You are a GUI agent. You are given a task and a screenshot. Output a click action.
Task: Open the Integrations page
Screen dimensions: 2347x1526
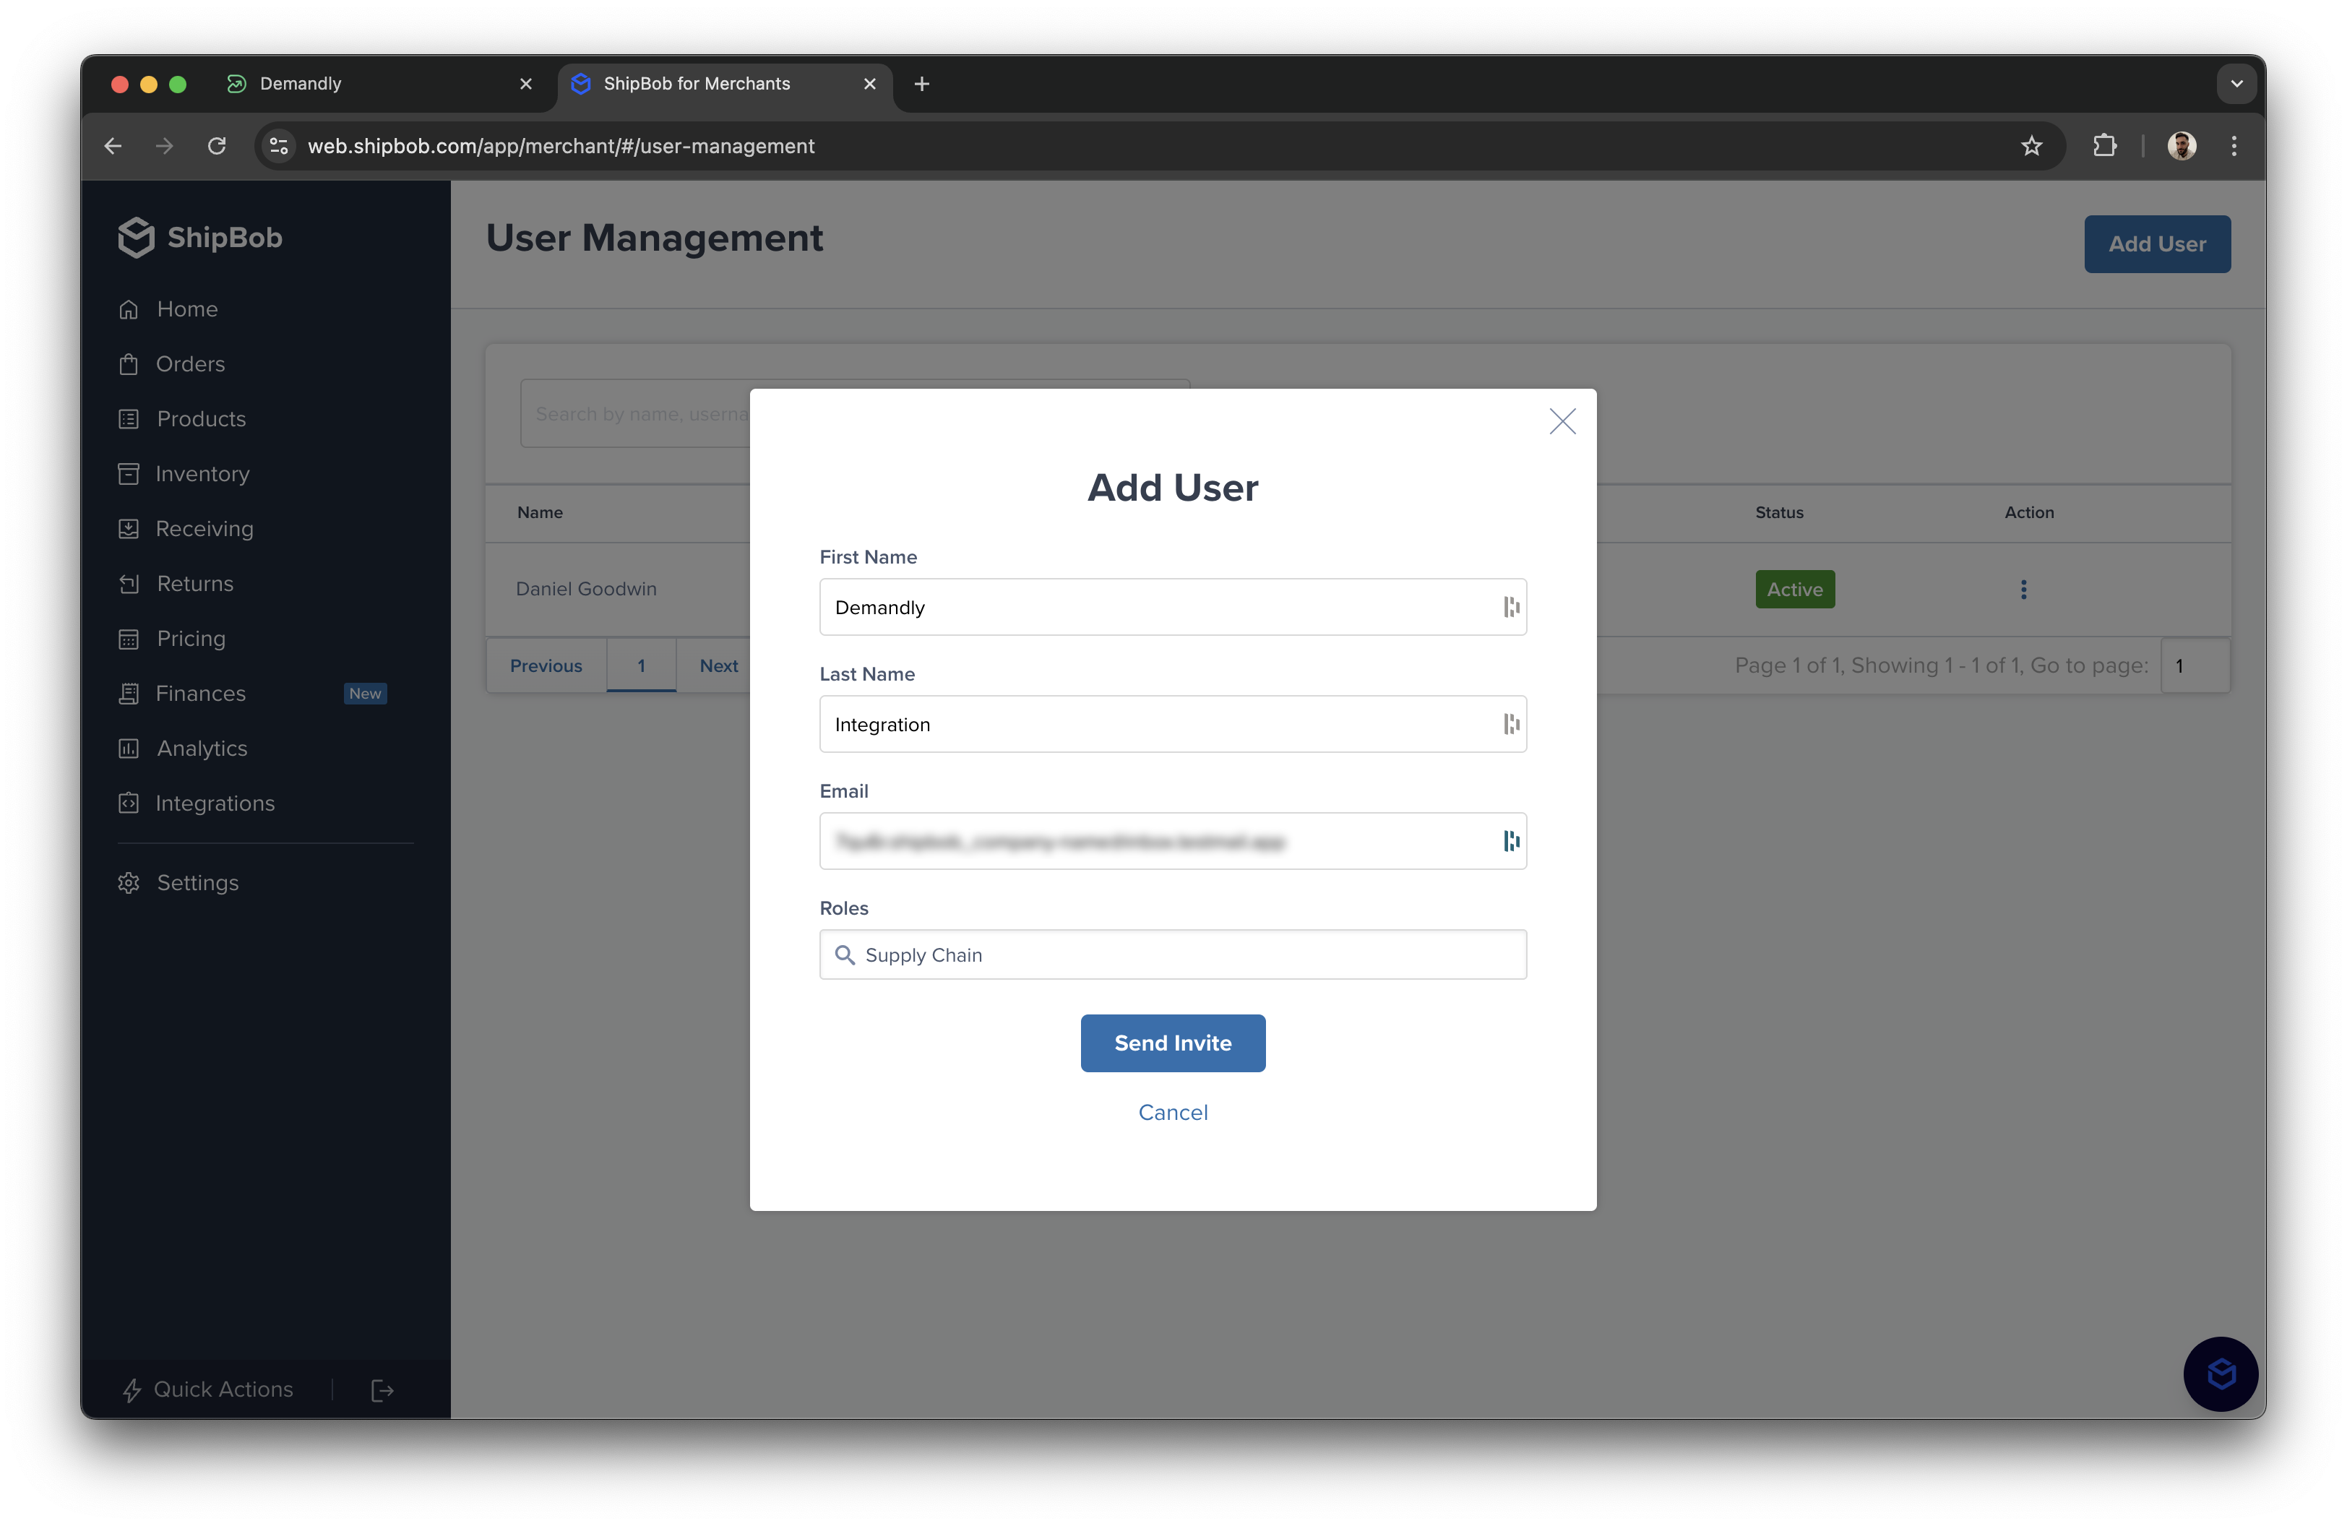pyautogui.click(x=215, y=803)
